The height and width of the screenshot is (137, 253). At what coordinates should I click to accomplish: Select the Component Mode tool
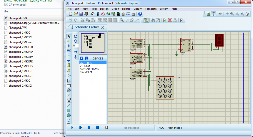pos(69,41)
